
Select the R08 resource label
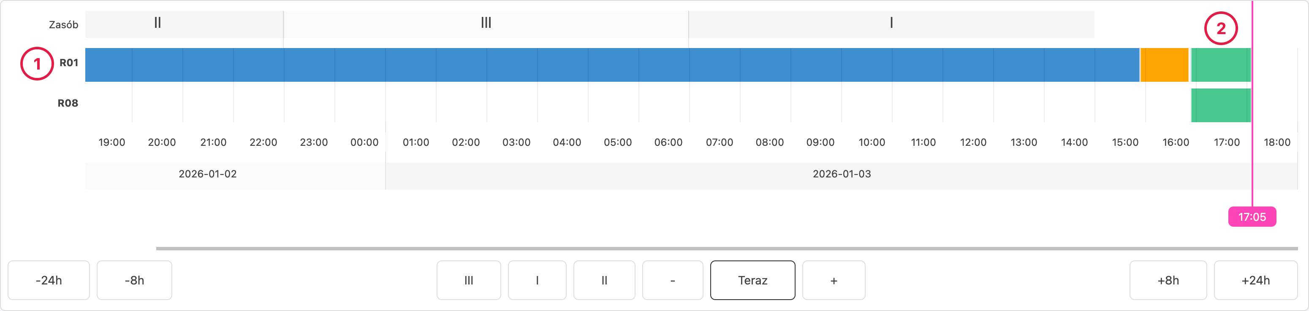[68, 104]
